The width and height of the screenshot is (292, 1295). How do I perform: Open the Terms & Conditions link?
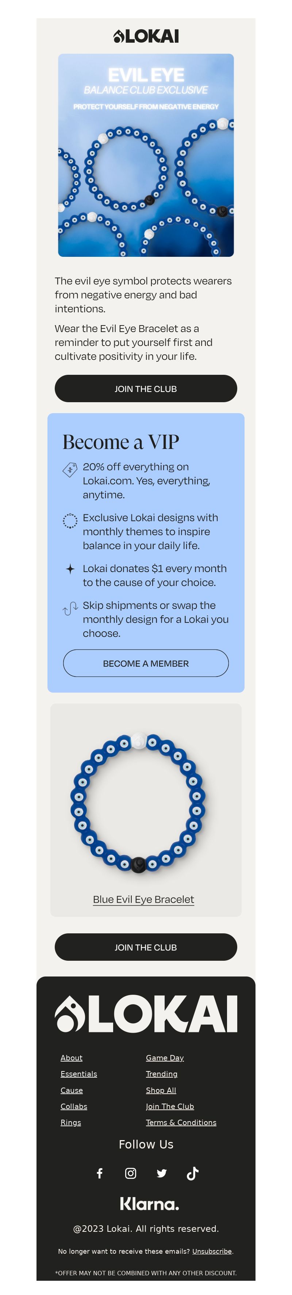181,1122
